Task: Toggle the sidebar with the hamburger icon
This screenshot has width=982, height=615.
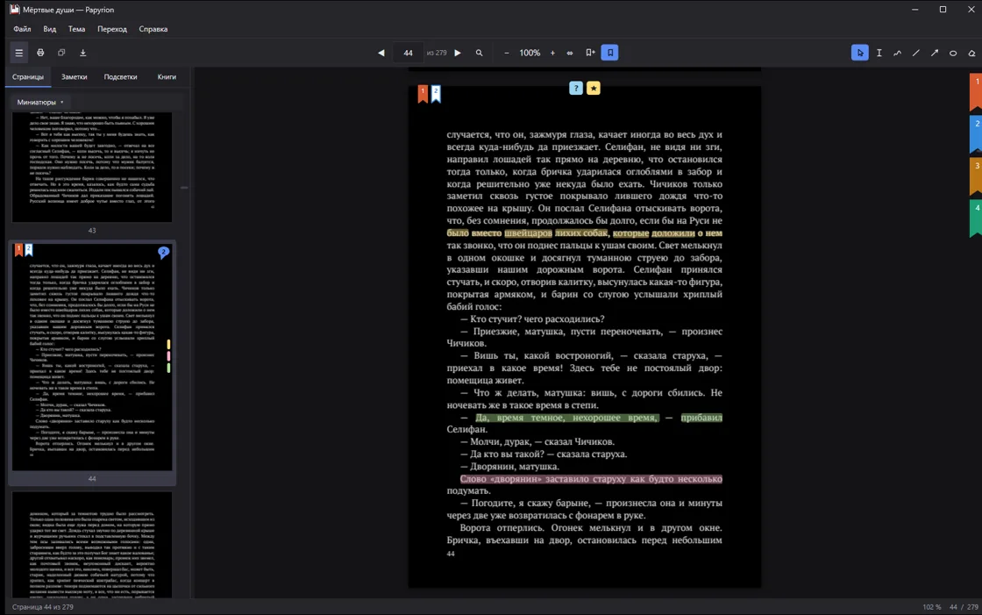Action: pyautogui.click(x=18, y=53)
